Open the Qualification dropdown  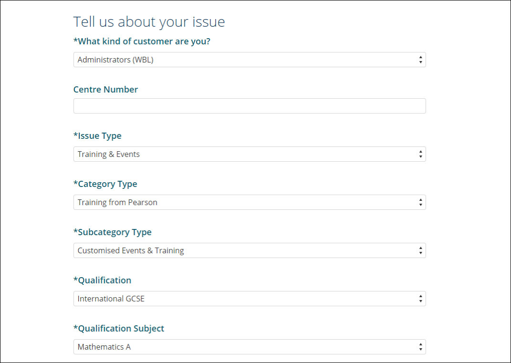(x=249, y=298)
